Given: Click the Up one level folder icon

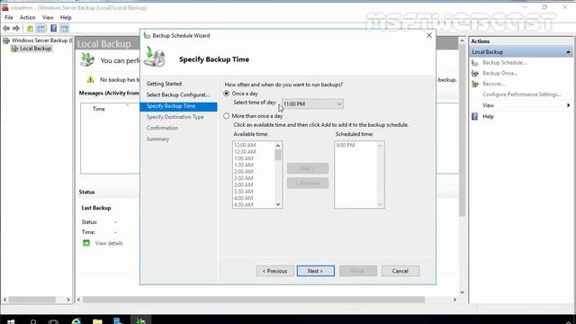Looking at the screenshot, I should (x=30, y=28).
